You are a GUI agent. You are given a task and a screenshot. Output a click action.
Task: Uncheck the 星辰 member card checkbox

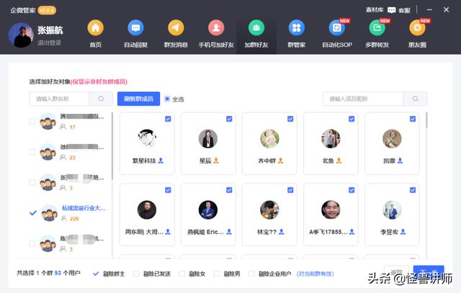(229, 119)
